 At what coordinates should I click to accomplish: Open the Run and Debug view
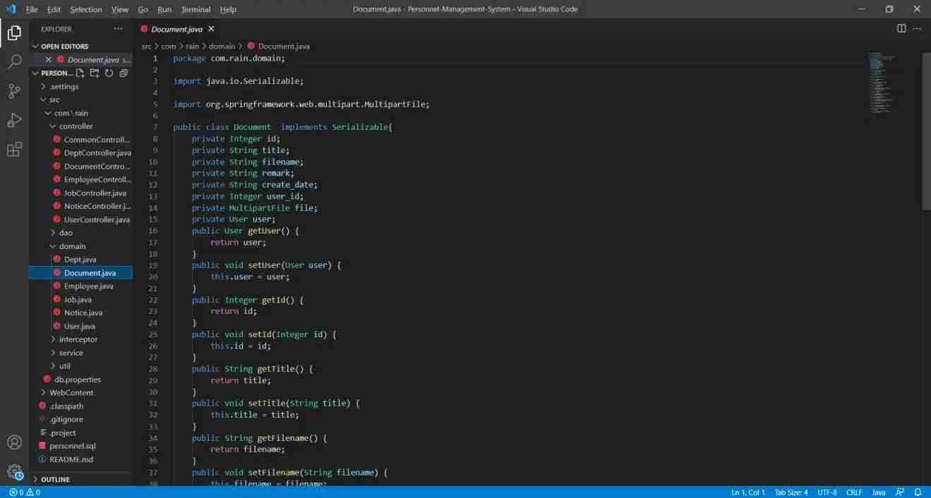tap(14, 121)
